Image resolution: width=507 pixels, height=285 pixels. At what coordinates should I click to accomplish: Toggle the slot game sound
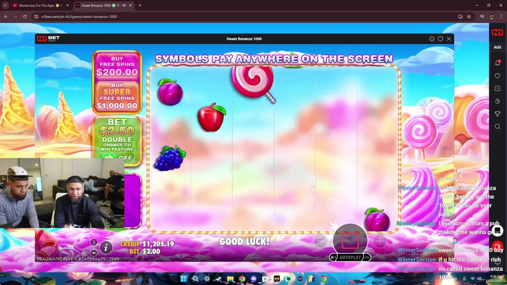tap(94, 253)
